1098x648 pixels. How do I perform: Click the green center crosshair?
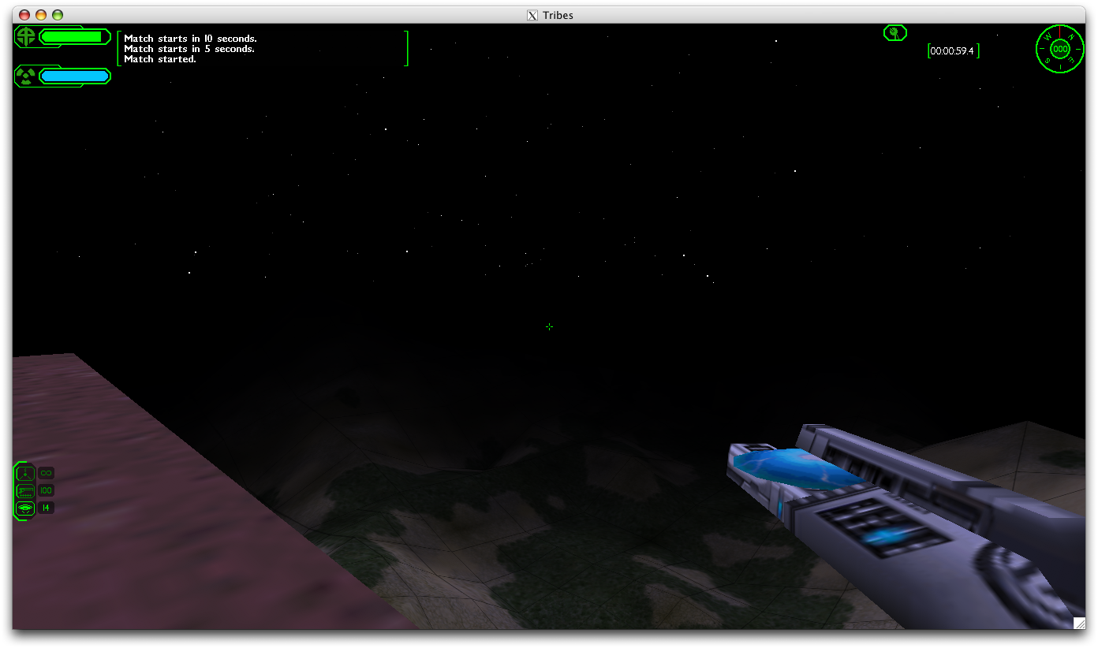(549, 326)
